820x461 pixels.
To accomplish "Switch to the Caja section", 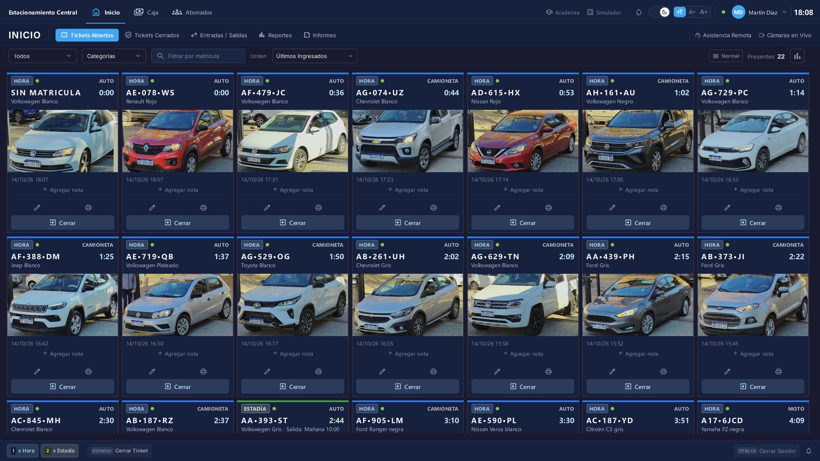I will (x=146, y=12).
